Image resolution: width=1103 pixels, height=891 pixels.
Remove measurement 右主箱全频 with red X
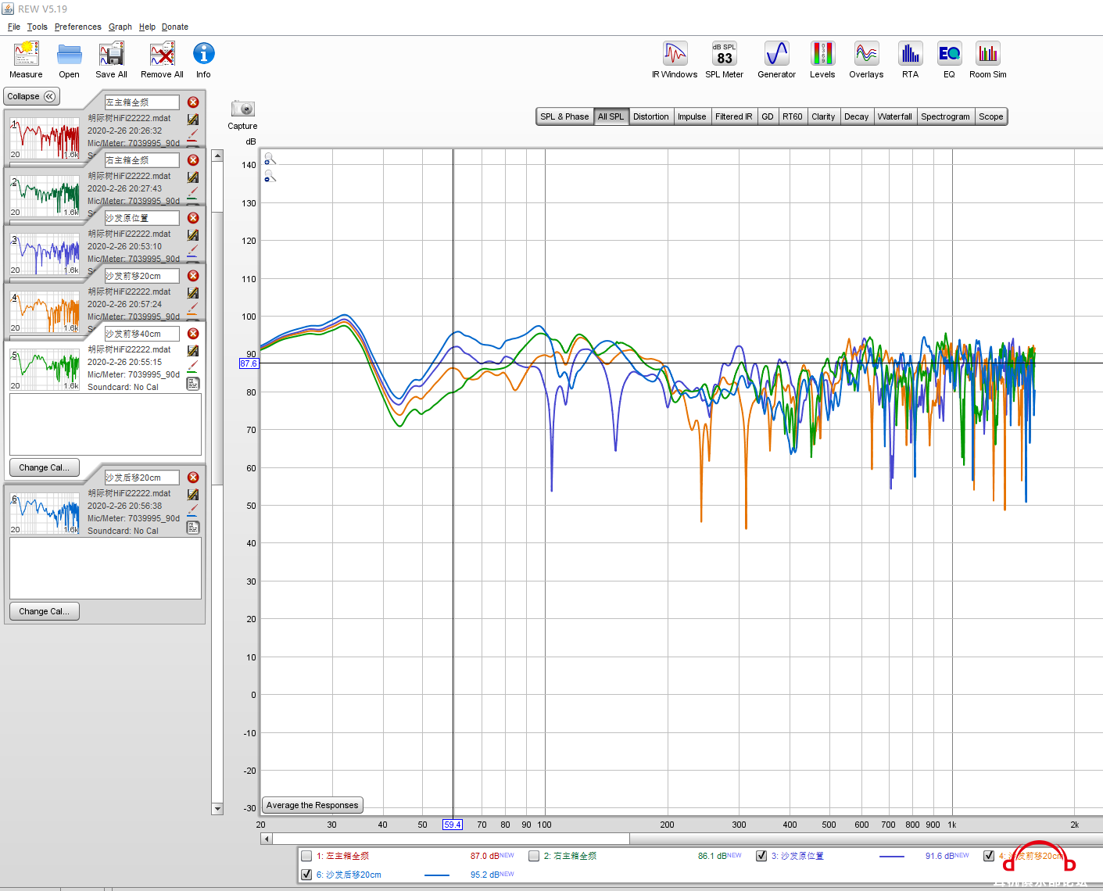[193, 160]
